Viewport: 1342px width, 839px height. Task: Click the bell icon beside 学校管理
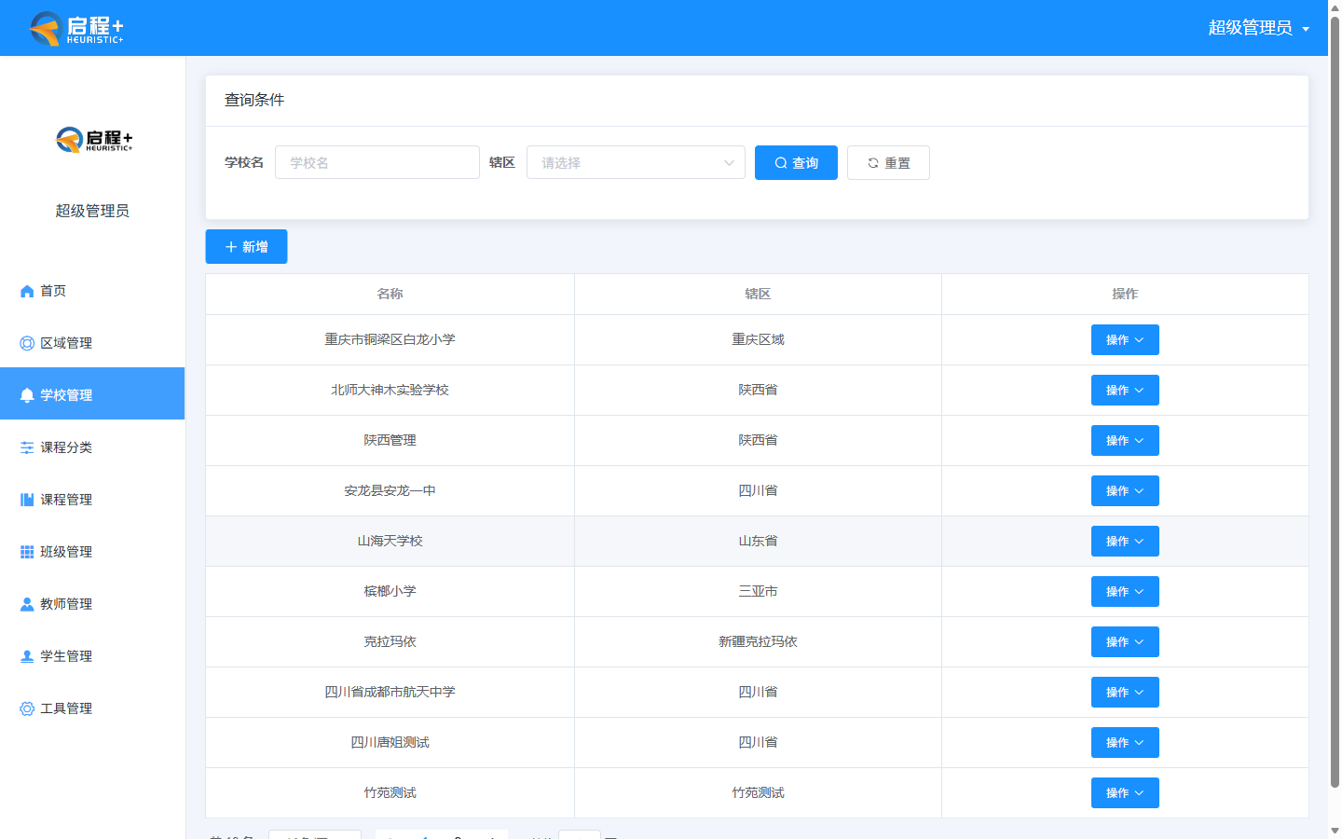[27, 395]
